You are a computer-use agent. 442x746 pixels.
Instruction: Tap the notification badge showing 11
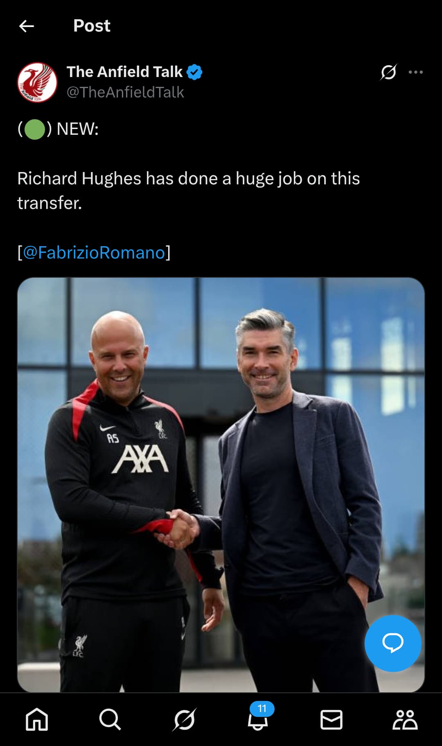point(262,708)
